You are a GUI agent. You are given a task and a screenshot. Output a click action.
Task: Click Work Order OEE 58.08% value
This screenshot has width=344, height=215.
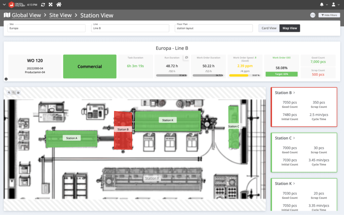tap(282, 68)
